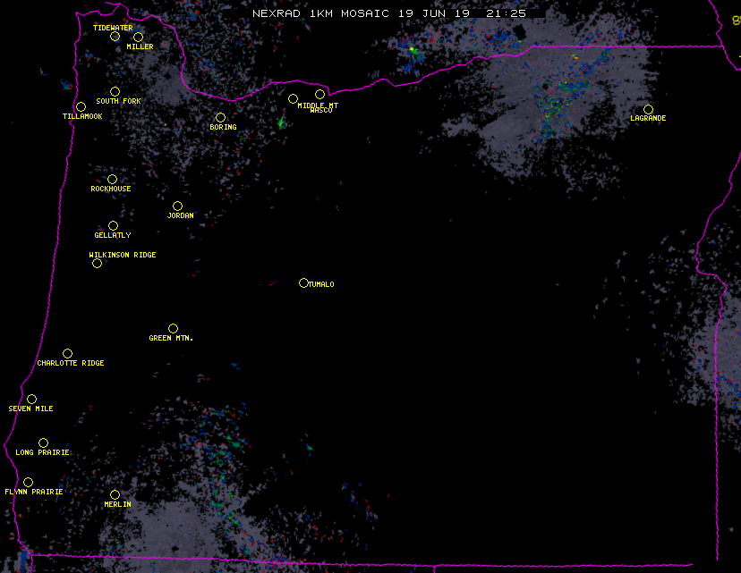Viewport: 741px width, 573px height.
Task: Click the Wilkinson Ridge station circle
Action: 97,263
